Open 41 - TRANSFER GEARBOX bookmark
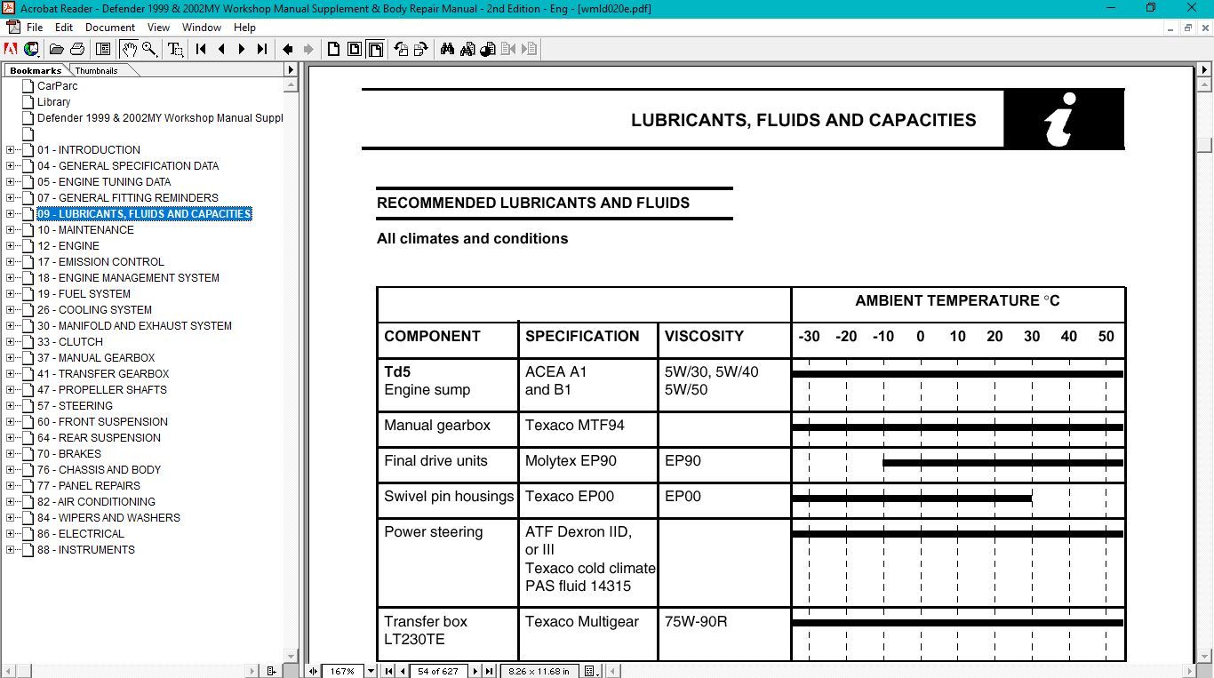 coord(103,374)
